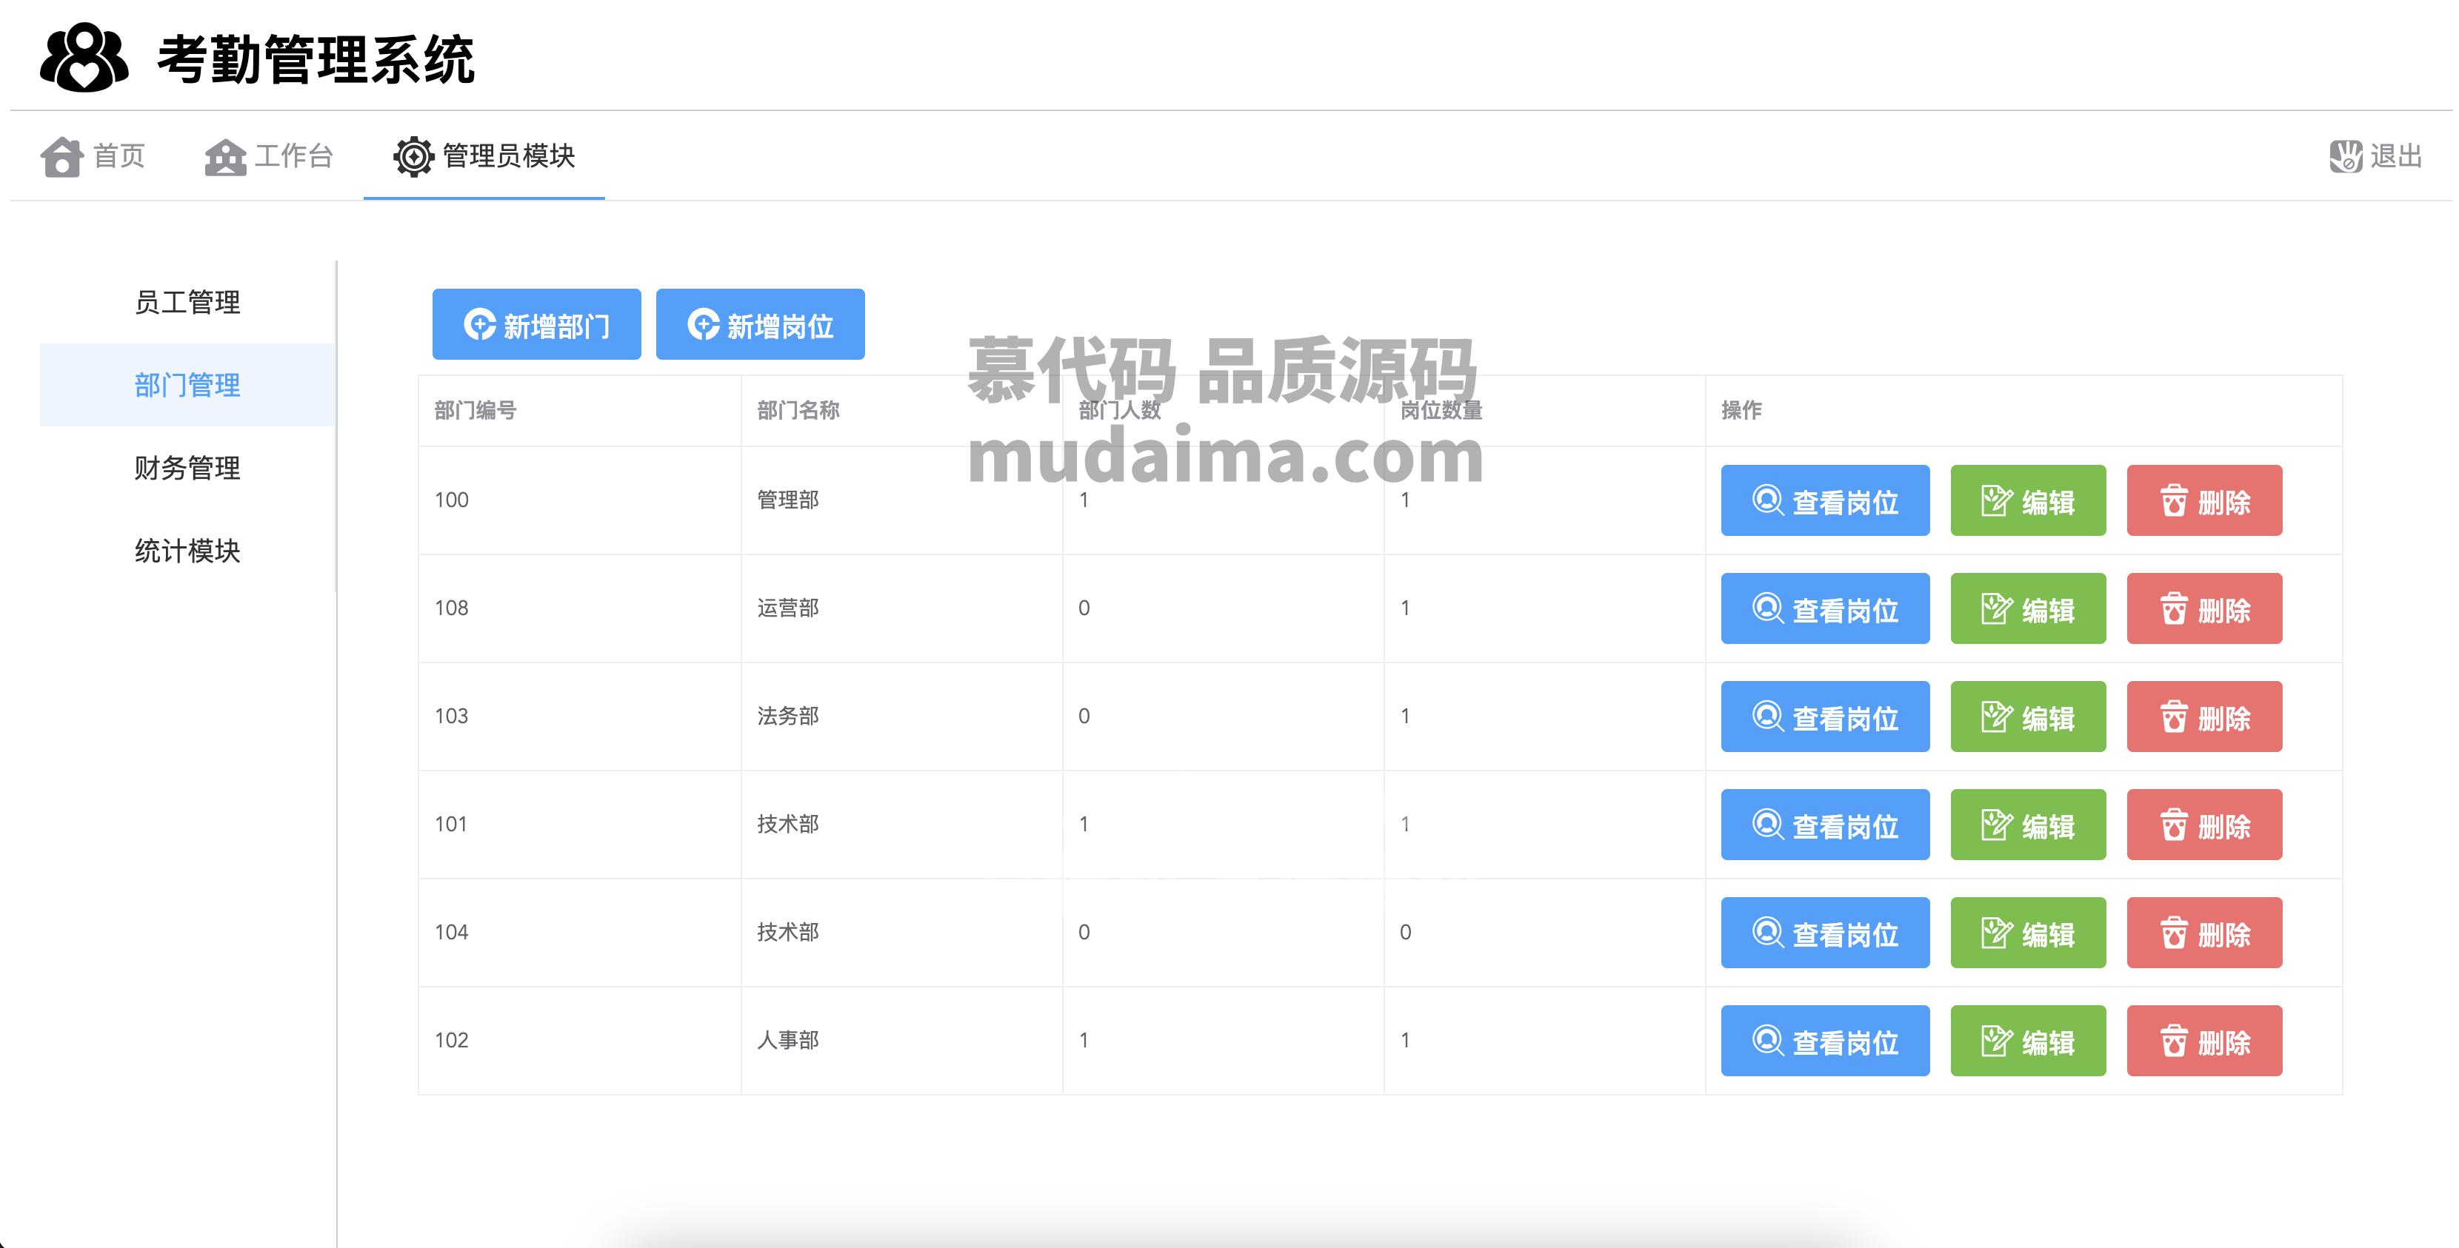View positions for department 108 运营部
2459x1248 pixels.
coord(1825,608)
